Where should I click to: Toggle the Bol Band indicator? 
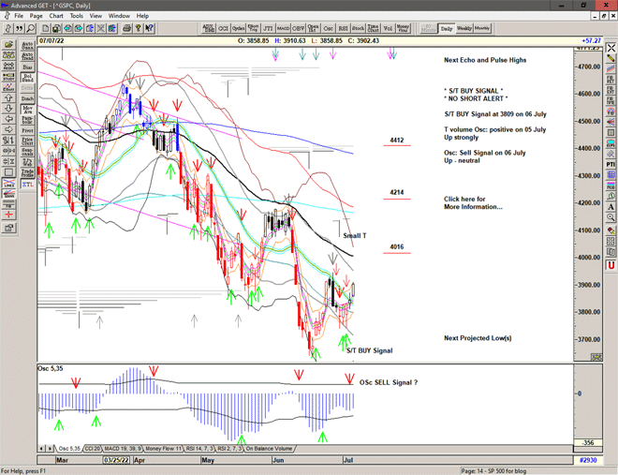26,80
